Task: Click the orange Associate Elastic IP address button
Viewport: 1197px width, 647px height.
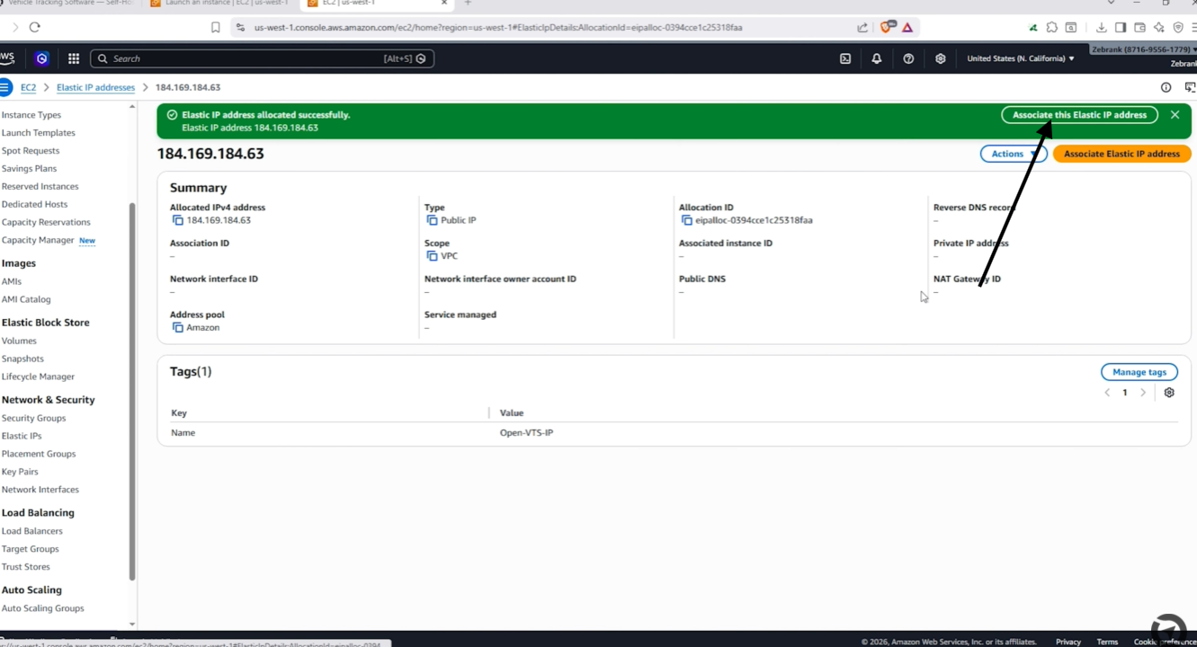Action: (1121, 154)
